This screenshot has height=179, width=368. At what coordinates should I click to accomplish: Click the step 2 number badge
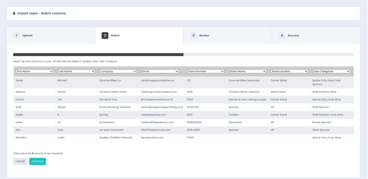[105, 36]
